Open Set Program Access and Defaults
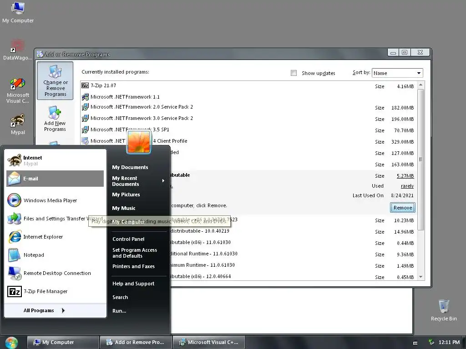466x349 pixels. coord(135,253)
